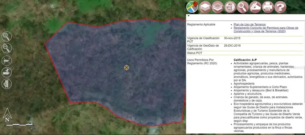Open the outlined layers stack tool
Viewport: 305px width, 135px height.
218,7
